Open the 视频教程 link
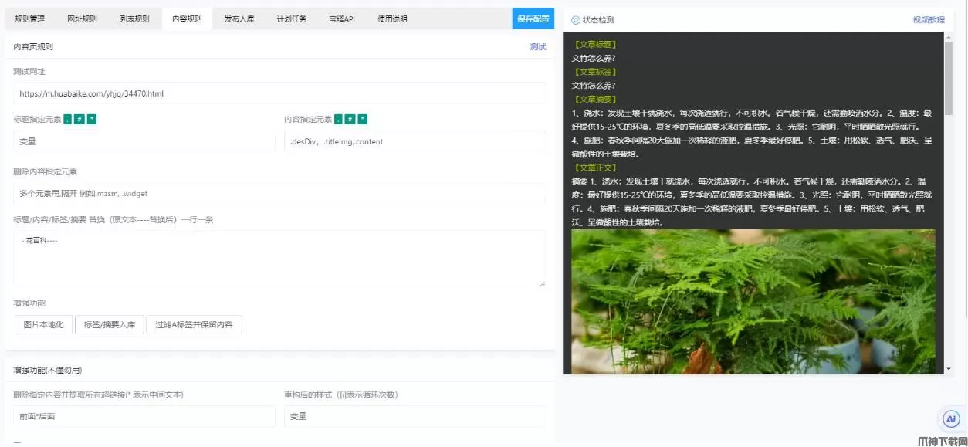The height and width of the screenshot is (447, 968). coord(928,20)
